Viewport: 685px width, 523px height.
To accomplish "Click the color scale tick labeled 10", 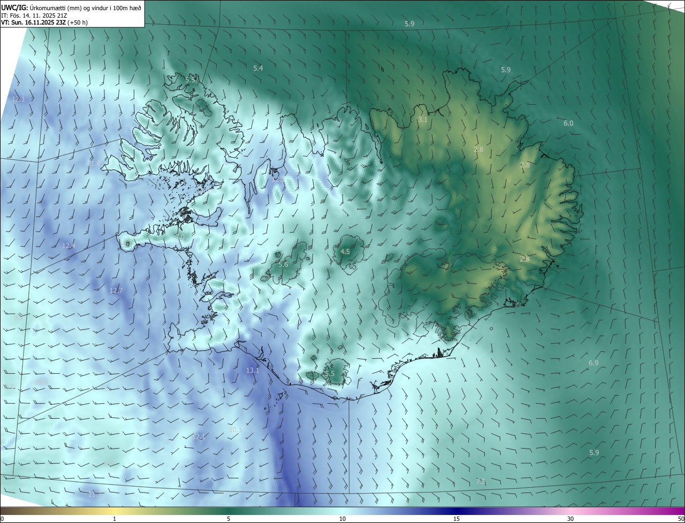I will [x=342, y=519].
